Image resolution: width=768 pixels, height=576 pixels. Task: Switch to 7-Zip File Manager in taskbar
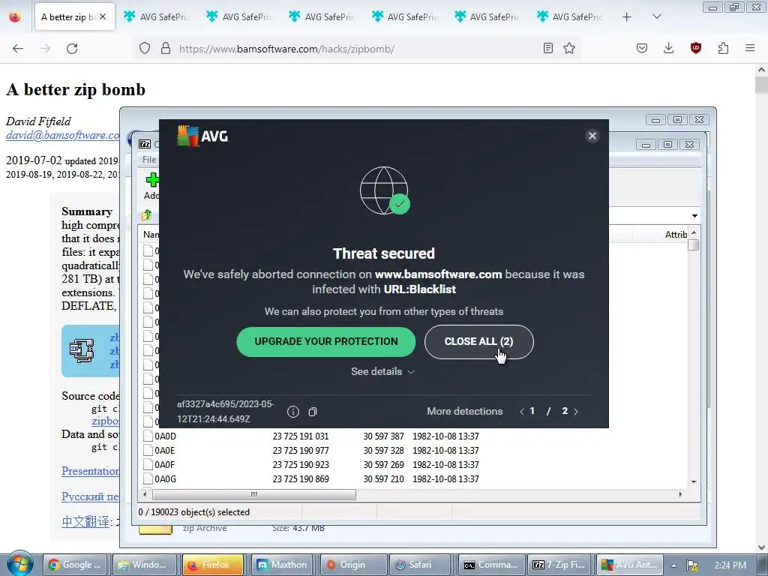pyautogui.click(x=561, y=565)
